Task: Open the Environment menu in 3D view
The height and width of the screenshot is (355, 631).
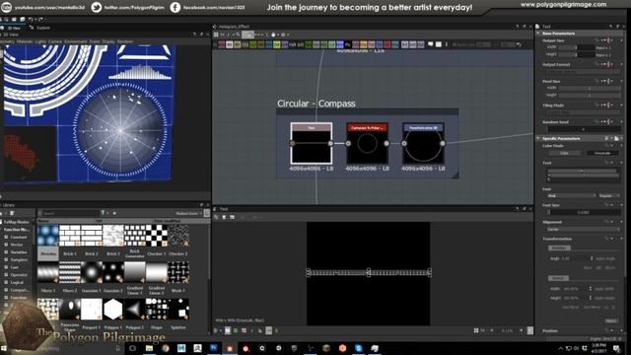Action: coord(76,41)
